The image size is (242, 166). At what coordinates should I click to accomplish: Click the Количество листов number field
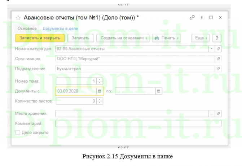(76, 101)
